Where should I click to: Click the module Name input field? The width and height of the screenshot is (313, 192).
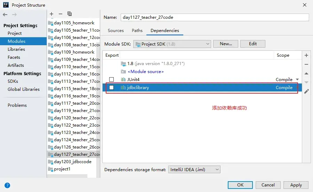(x=215, y=17)
